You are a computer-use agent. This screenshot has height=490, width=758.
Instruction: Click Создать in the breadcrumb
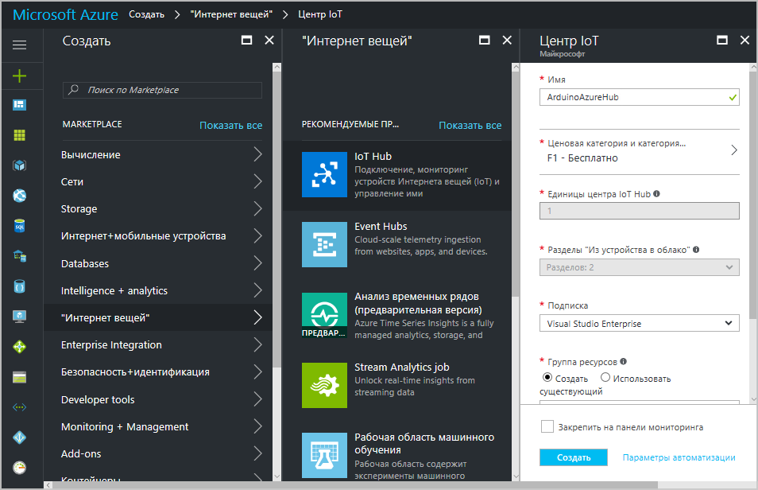(146, 14)
